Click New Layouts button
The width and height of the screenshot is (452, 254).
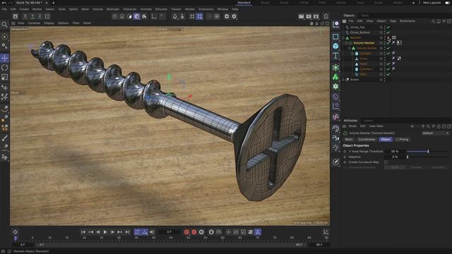[432, 3]
